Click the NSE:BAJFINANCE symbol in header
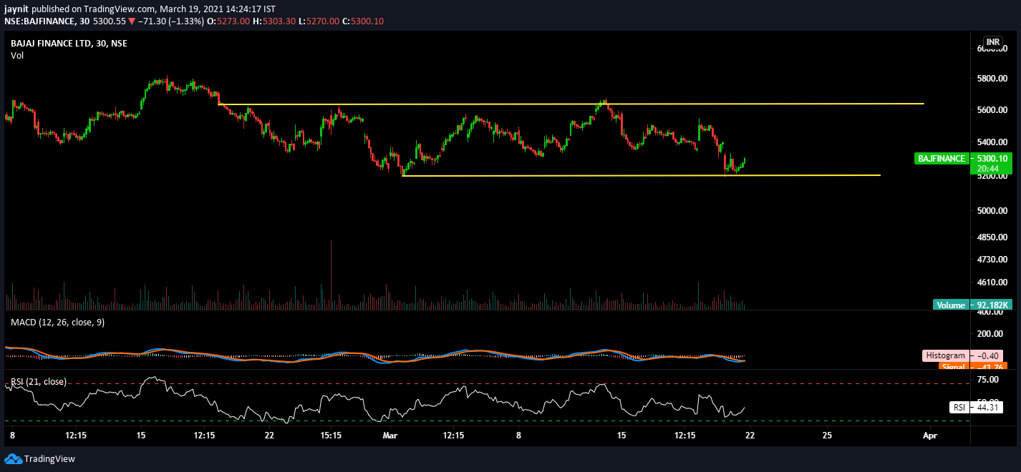 (x=40, y=21)
